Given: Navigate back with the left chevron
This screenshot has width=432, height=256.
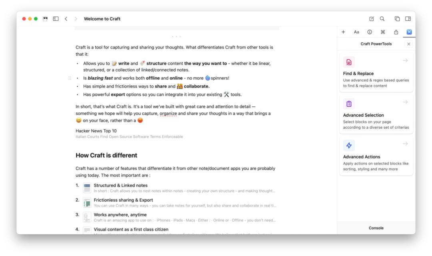Looking at the screenshot, I should [x=66, y=19].
